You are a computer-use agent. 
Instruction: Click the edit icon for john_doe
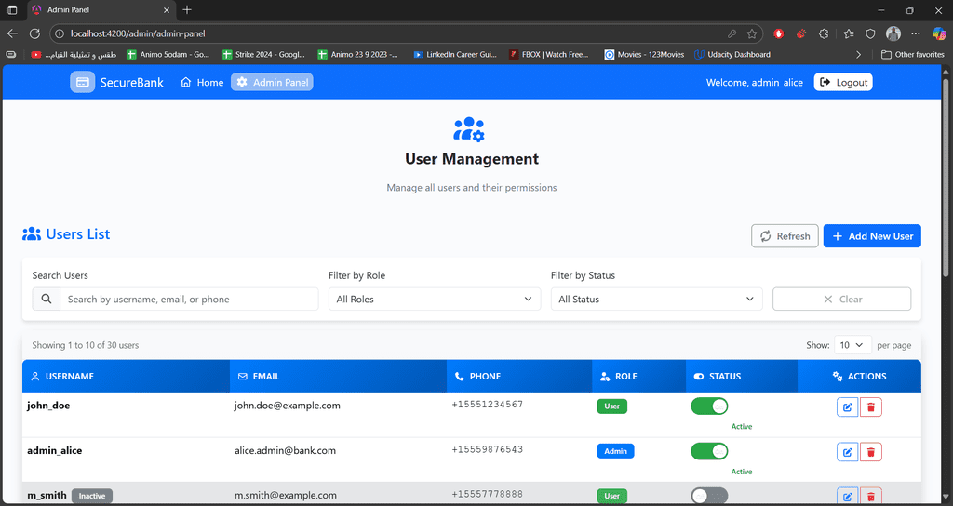[847, 406]
